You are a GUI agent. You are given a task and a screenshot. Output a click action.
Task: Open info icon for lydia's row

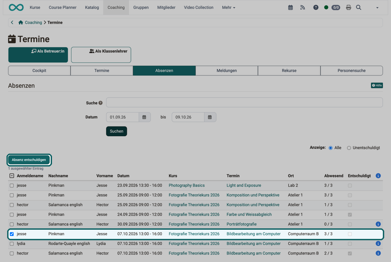pos(378,244)
